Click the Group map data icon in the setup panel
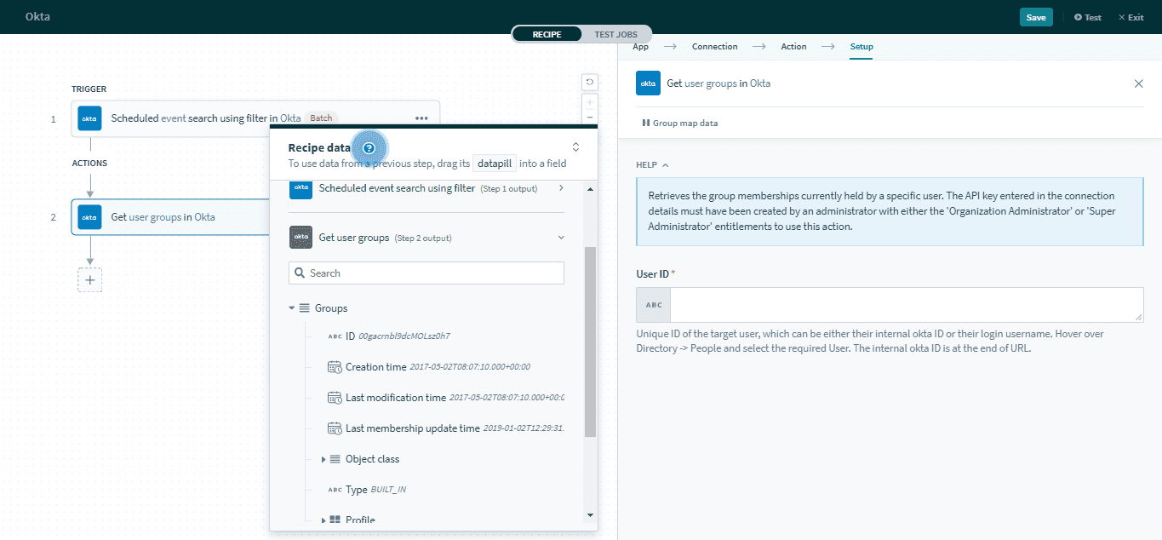The image size is (1162, 540). (x=648, y=123)
